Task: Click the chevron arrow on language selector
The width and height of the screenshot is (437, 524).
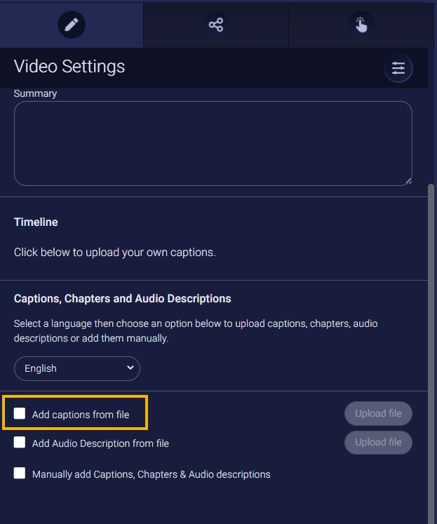Action: 130,368
